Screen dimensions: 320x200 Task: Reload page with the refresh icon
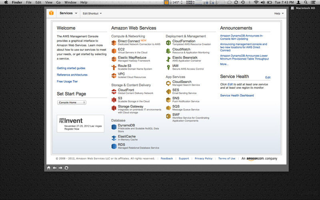pyautogui.click(x=66, y=168)
